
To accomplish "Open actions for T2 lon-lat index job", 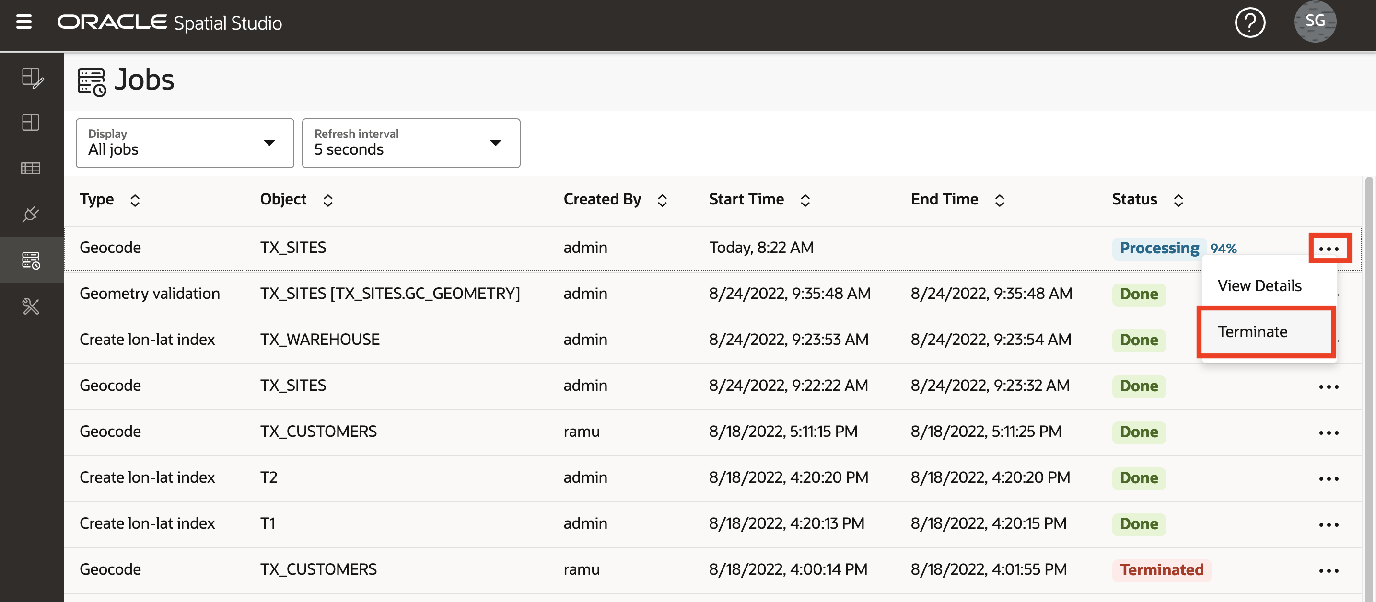I will pos(1328,479).
